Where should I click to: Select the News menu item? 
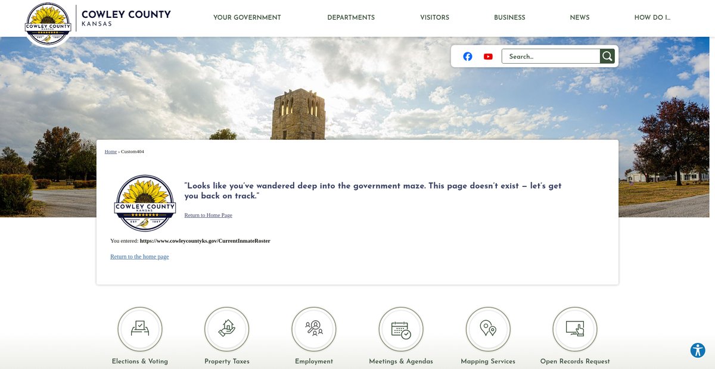[579, 18]
